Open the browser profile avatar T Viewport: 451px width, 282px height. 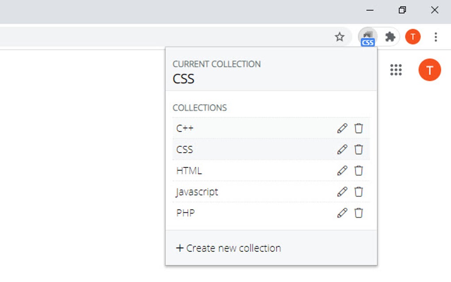pos(413,37)
